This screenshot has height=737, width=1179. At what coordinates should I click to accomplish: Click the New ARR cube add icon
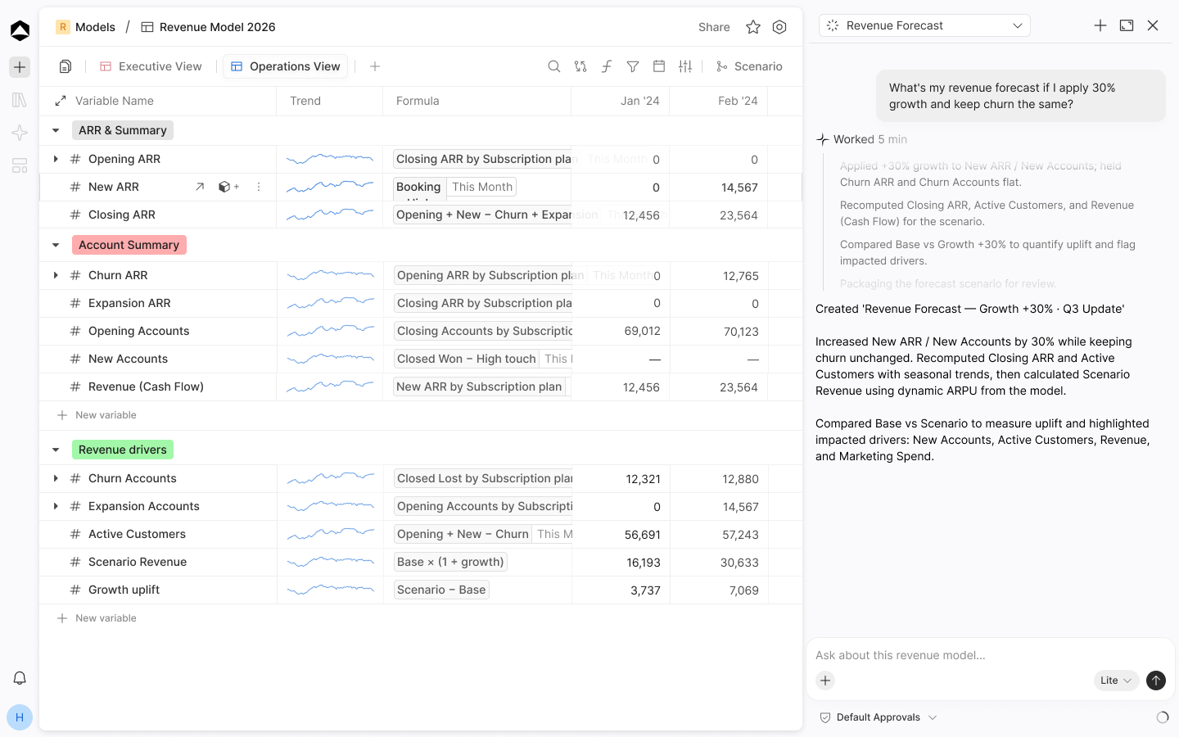pos(228,187)
